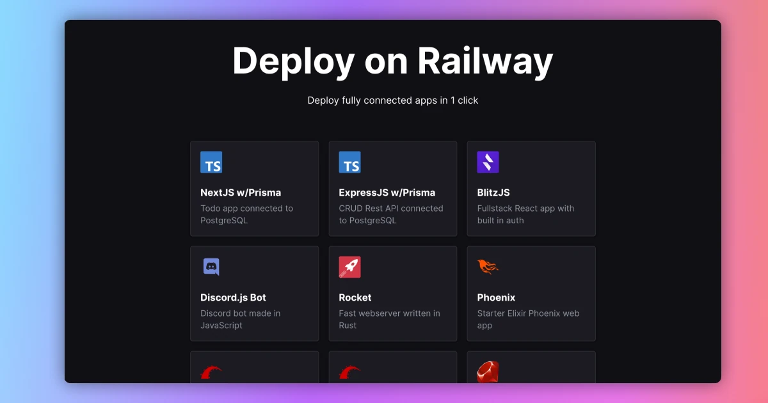Click "Discord bot made in JavaScript" description

[x=241, y=319]
